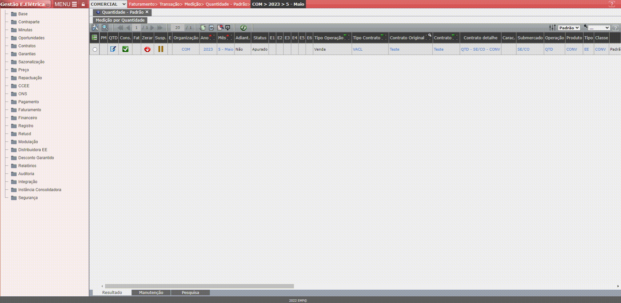Click the green refresh icon in toolbar
Image resolution: width=621 pixels, height=303 pixels.
243,28
